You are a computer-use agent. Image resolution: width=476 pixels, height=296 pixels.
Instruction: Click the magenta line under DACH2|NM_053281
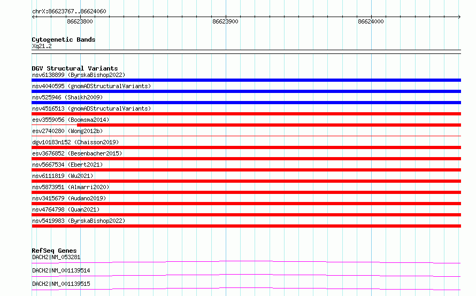pyautogui.click(x=246, y=262)
